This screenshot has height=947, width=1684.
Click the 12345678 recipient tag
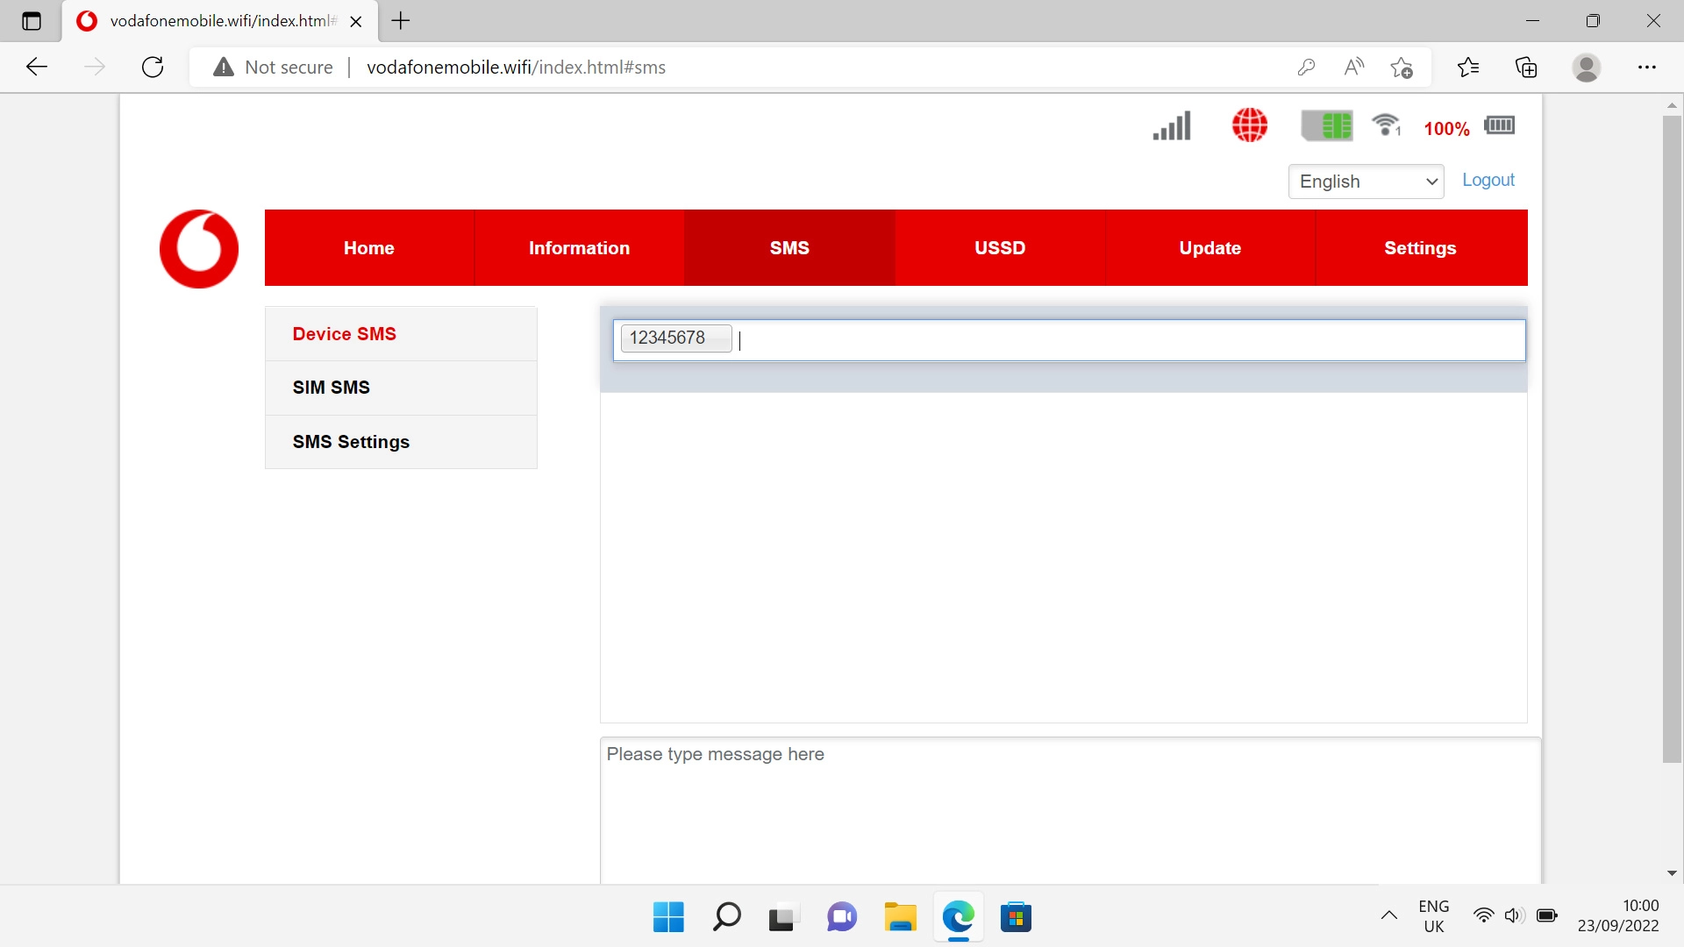click(x=676, y=338)
